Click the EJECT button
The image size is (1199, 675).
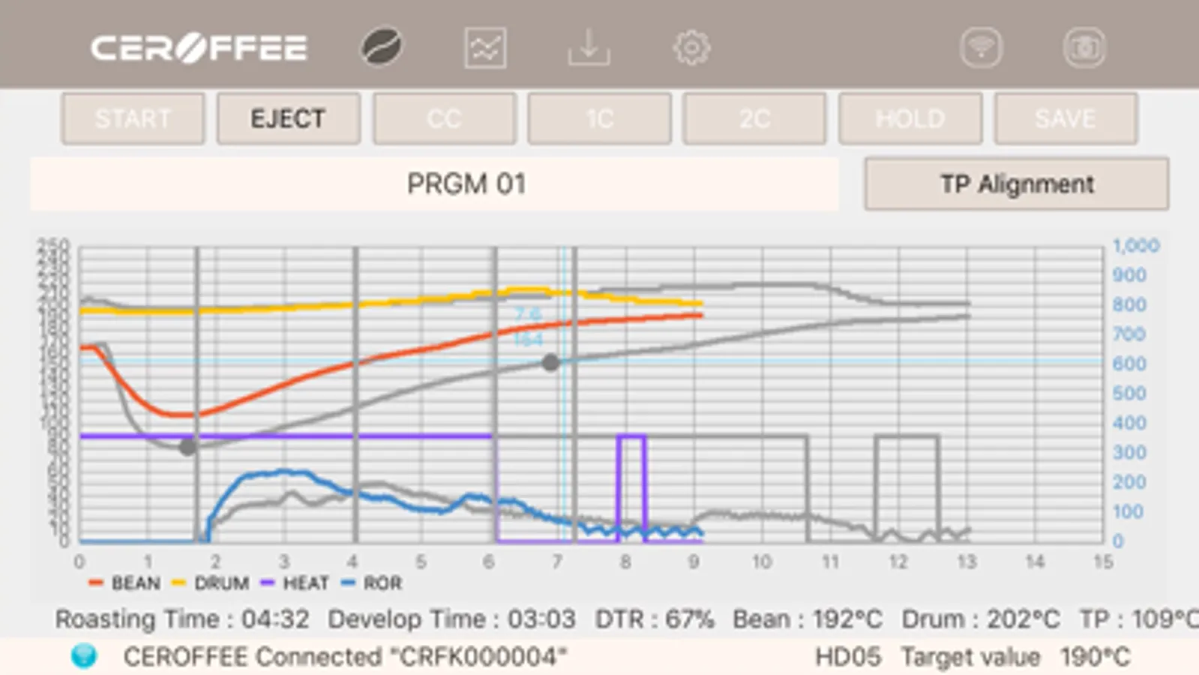tap(289, 118)
